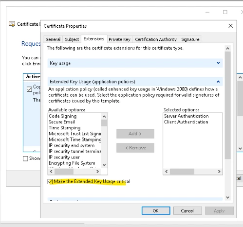Click right arrow of Available options horizontal scrollbar
243x227 pixels.
point(97,172)
